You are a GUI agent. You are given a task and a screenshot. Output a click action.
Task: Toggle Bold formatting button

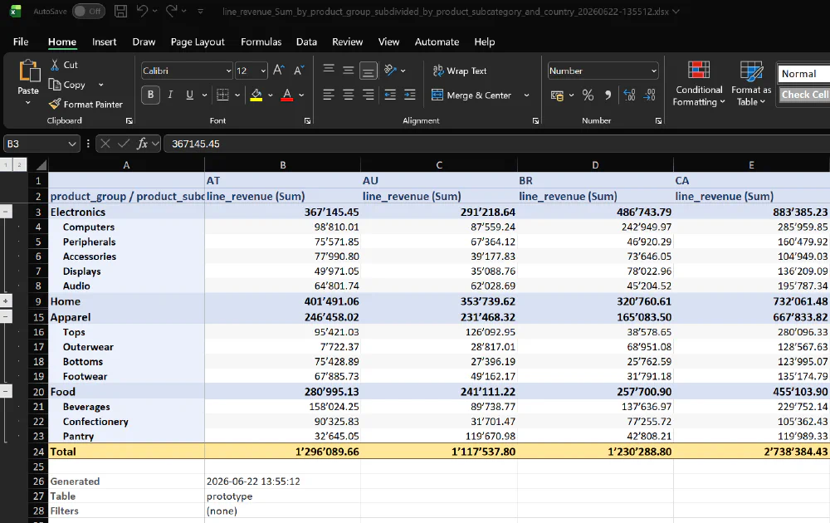pyautogui.click(x=151, y=95)
